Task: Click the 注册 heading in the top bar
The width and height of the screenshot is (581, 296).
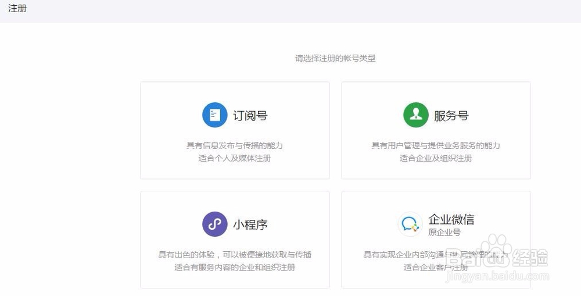Action: pyautogui.click(x=17, y=8)
